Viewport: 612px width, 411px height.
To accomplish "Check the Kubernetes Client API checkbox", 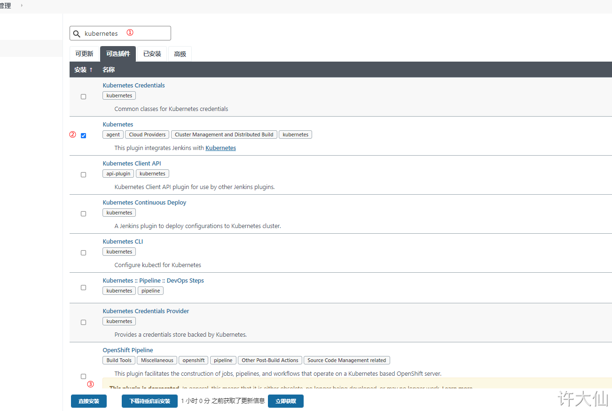I will point(84,174).
